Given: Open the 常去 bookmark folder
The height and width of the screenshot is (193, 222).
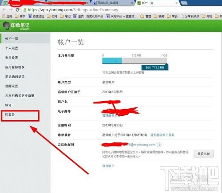Looking at the screenshot, I should (x=172, y=16).
